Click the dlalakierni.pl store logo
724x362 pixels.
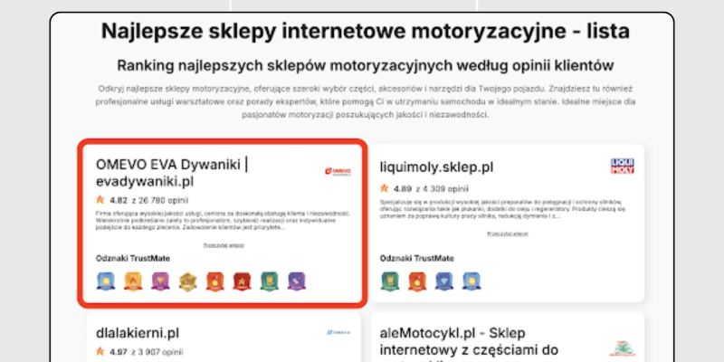click(337, 332)
